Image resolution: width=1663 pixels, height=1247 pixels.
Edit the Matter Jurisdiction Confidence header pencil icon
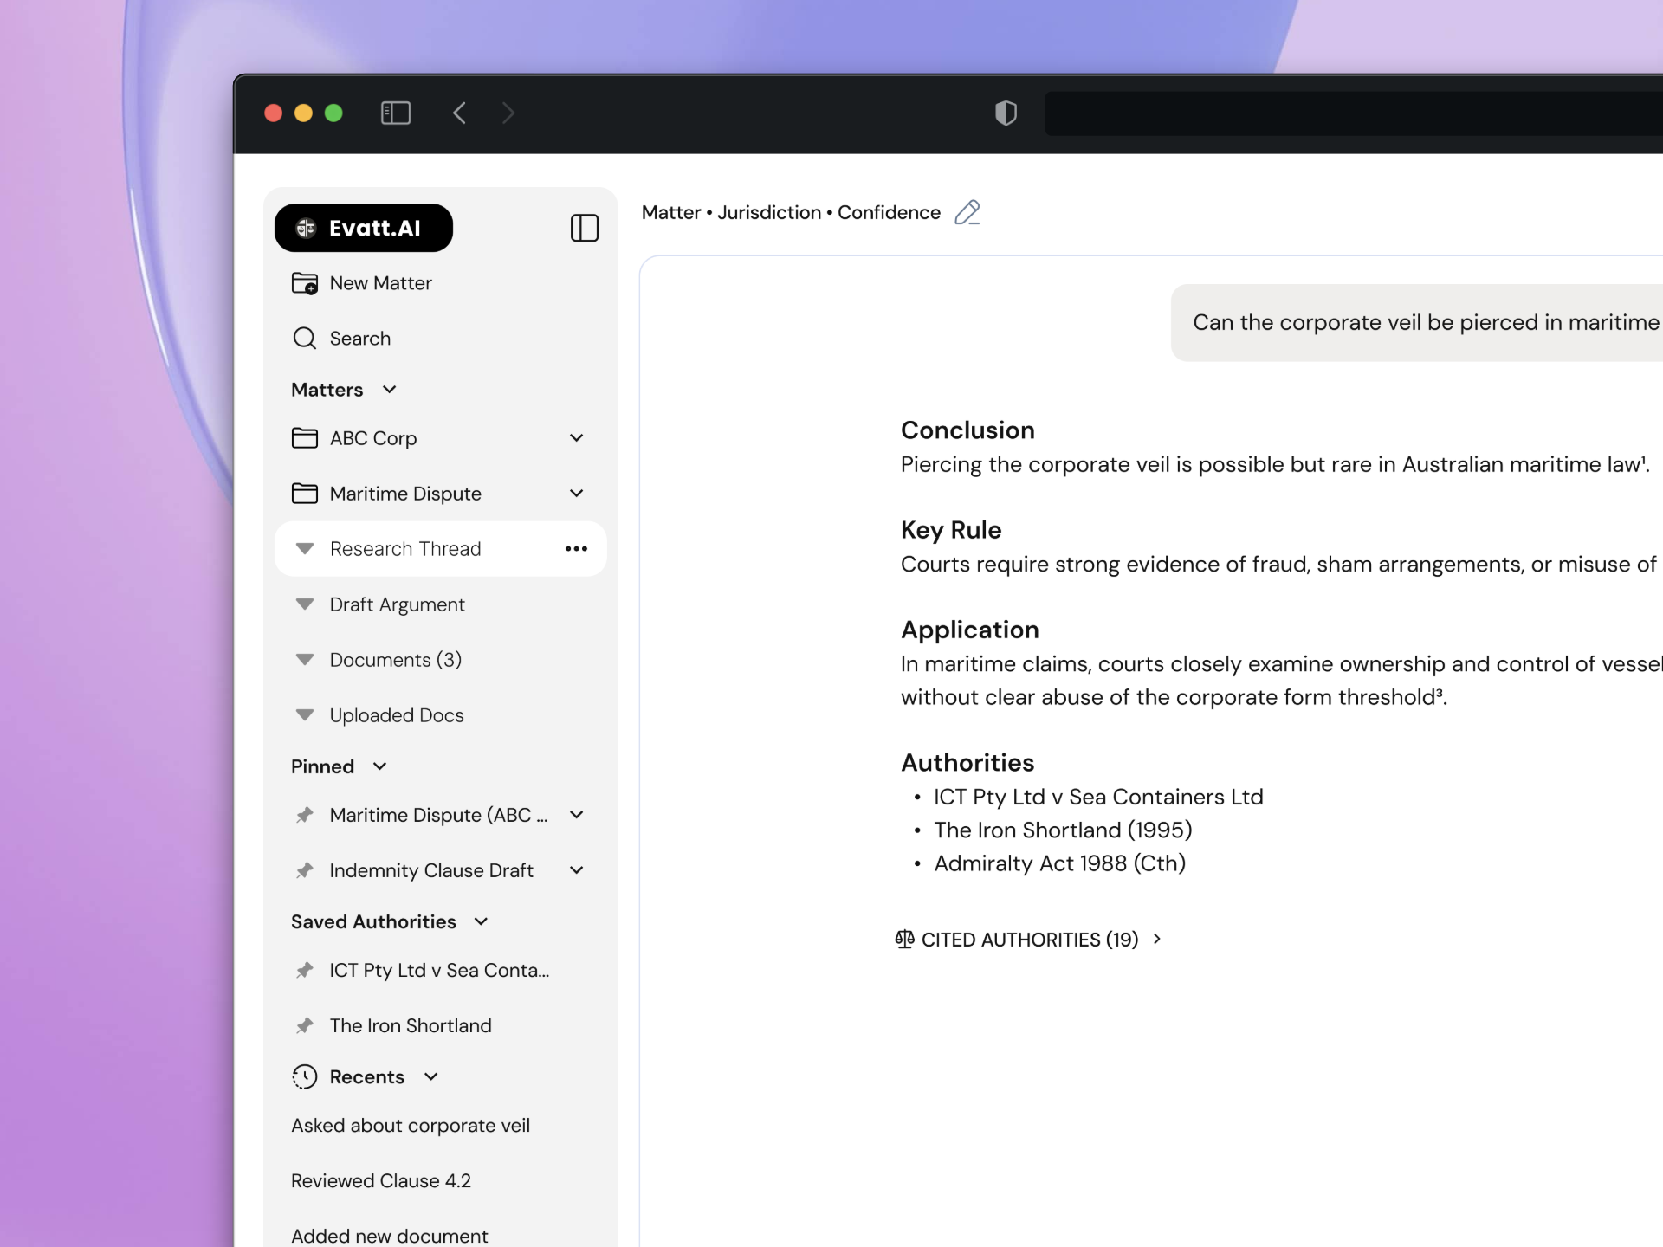967,212
